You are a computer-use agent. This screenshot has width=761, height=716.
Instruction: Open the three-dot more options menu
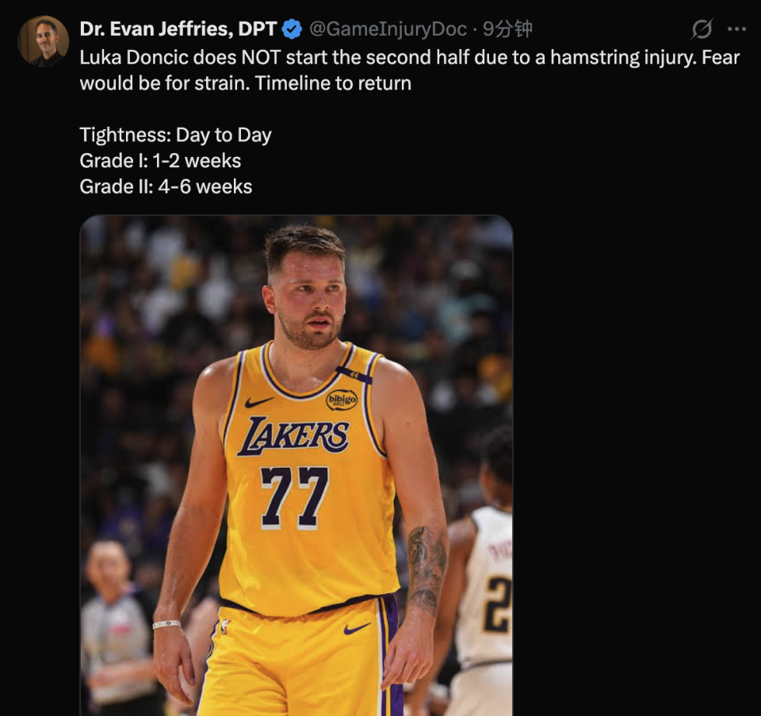pyautogui.click(x=736, y=29)
